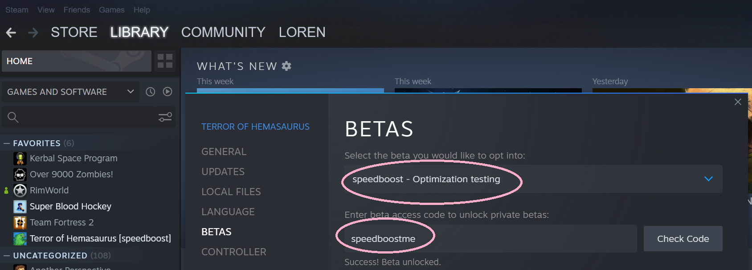Open the What's New settings gear
Image resolution: width=752 pixels, height=270 pixels.
coord(286,66)
